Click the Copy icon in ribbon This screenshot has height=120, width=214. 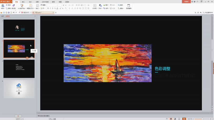pyautogui.click(x=7, y=8)
